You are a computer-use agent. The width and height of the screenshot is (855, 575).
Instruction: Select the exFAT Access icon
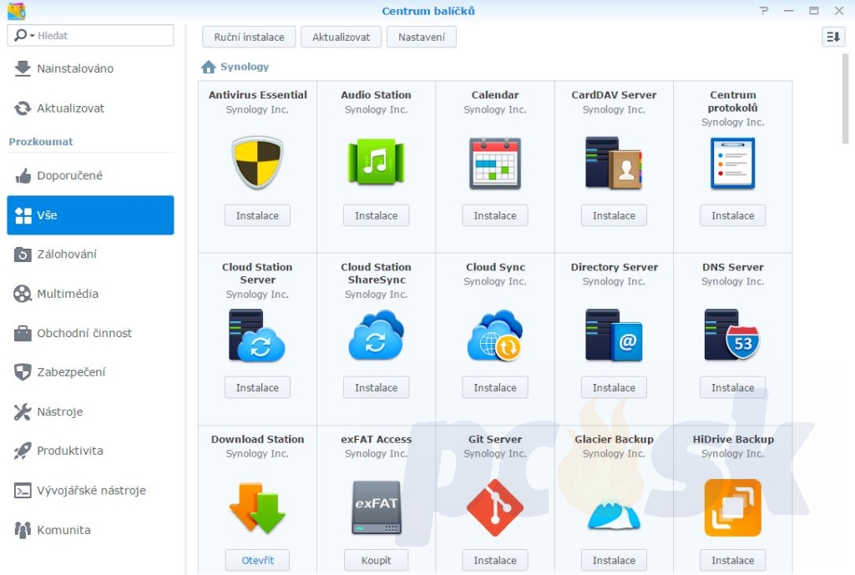click(x=376, y=507)
